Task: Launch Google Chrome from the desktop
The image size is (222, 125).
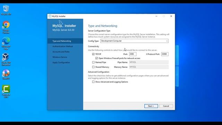Action: tap(6, 27)
